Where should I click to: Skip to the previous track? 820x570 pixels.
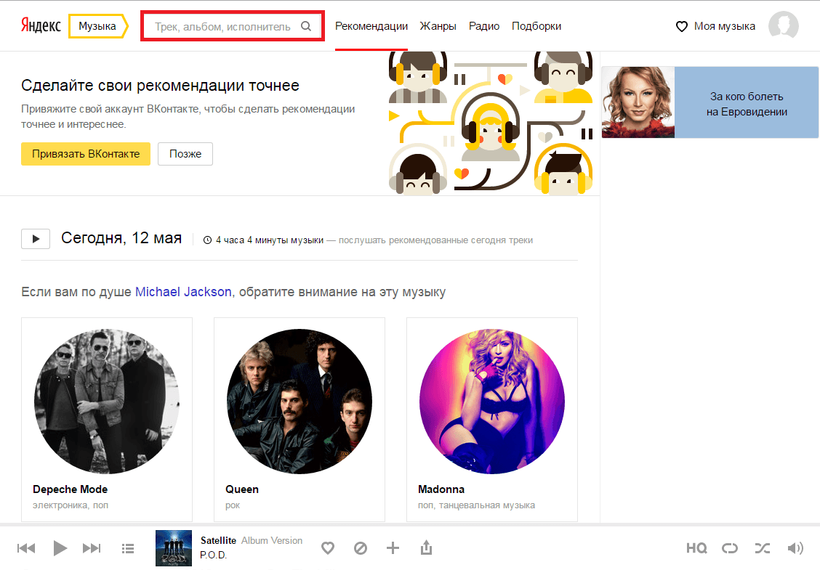(x=26, y=548)
